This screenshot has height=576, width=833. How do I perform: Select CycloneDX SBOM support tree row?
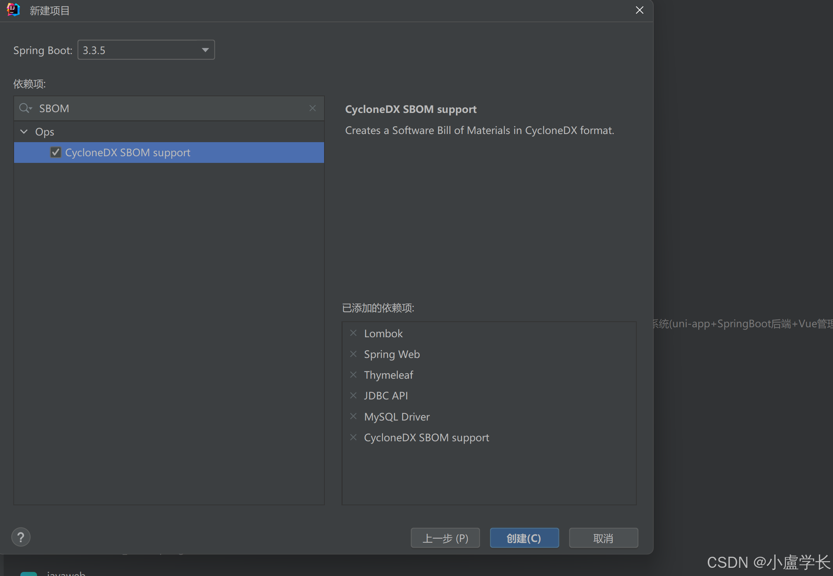tap(169, 153)
